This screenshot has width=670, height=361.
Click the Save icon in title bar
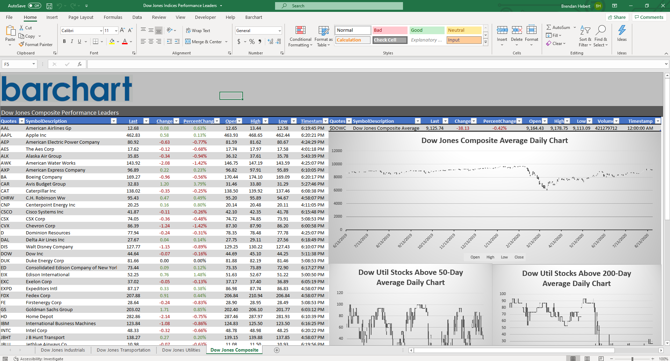(x=49, y=6)
